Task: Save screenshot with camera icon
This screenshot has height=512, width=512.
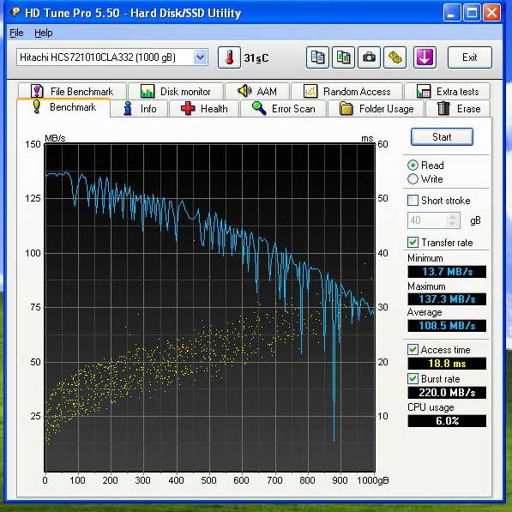Action: coord(369,57)
